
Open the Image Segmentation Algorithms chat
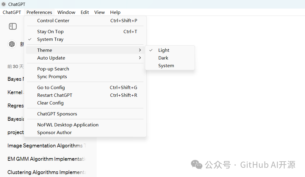(47, 146)
